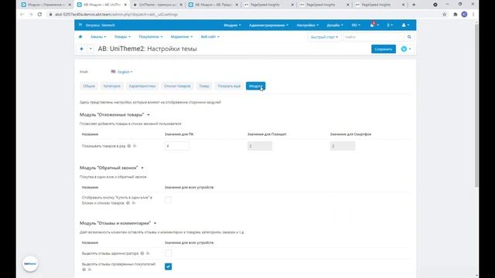Click info icon for "Показывать товаров в ряд"
This screenshot has width=495, height=278.
click(x=129, y=146)
